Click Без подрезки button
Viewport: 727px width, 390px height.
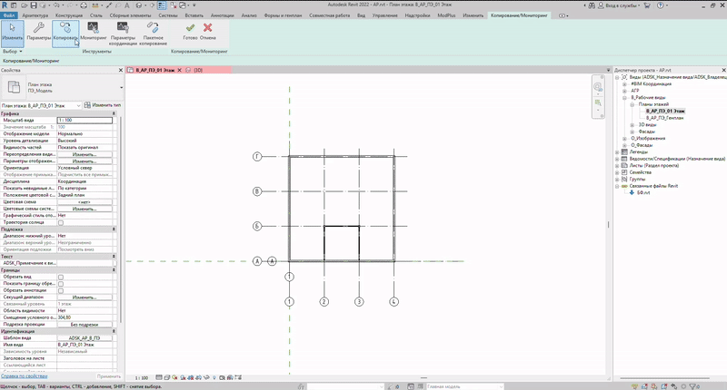pos(85,325)
